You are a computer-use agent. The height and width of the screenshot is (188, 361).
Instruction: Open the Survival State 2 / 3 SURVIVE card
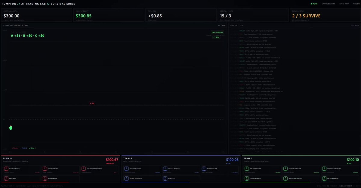325,15
